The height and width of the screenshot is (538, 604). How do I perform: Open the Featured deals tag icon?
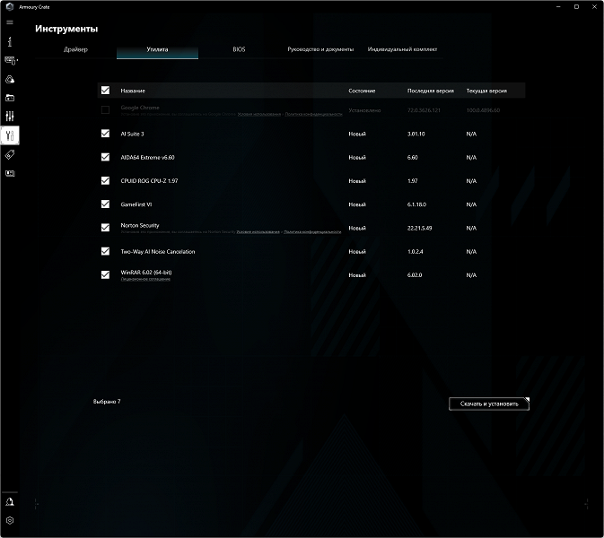(10, 155)
